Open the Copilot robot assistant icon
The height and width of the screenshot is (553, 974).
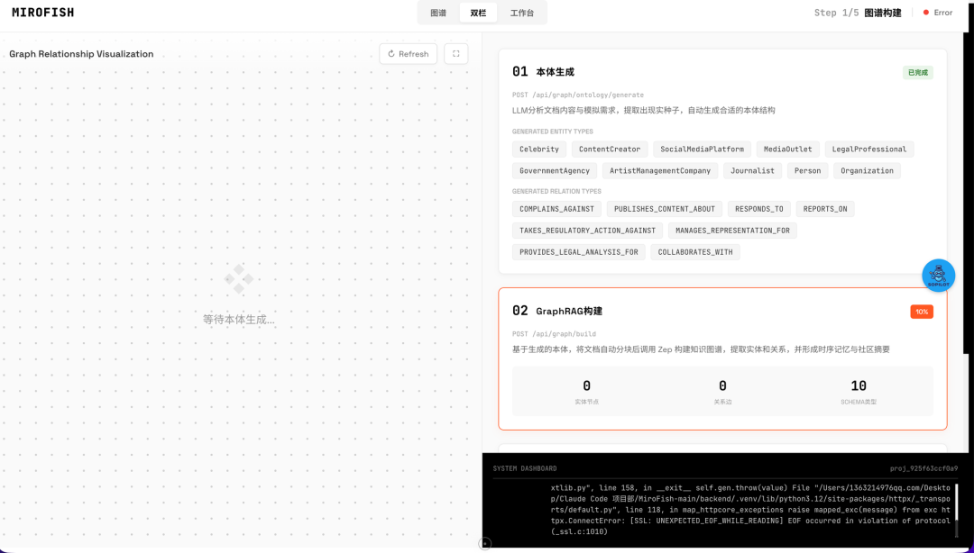tap(938, 275)
